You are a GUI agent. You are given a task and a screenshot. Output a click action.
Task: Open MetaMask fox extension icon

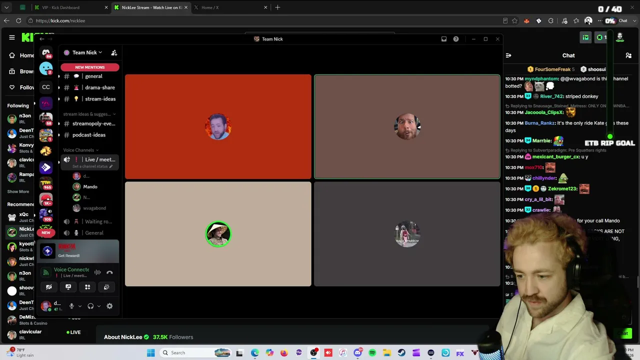[x=526, y=20]
